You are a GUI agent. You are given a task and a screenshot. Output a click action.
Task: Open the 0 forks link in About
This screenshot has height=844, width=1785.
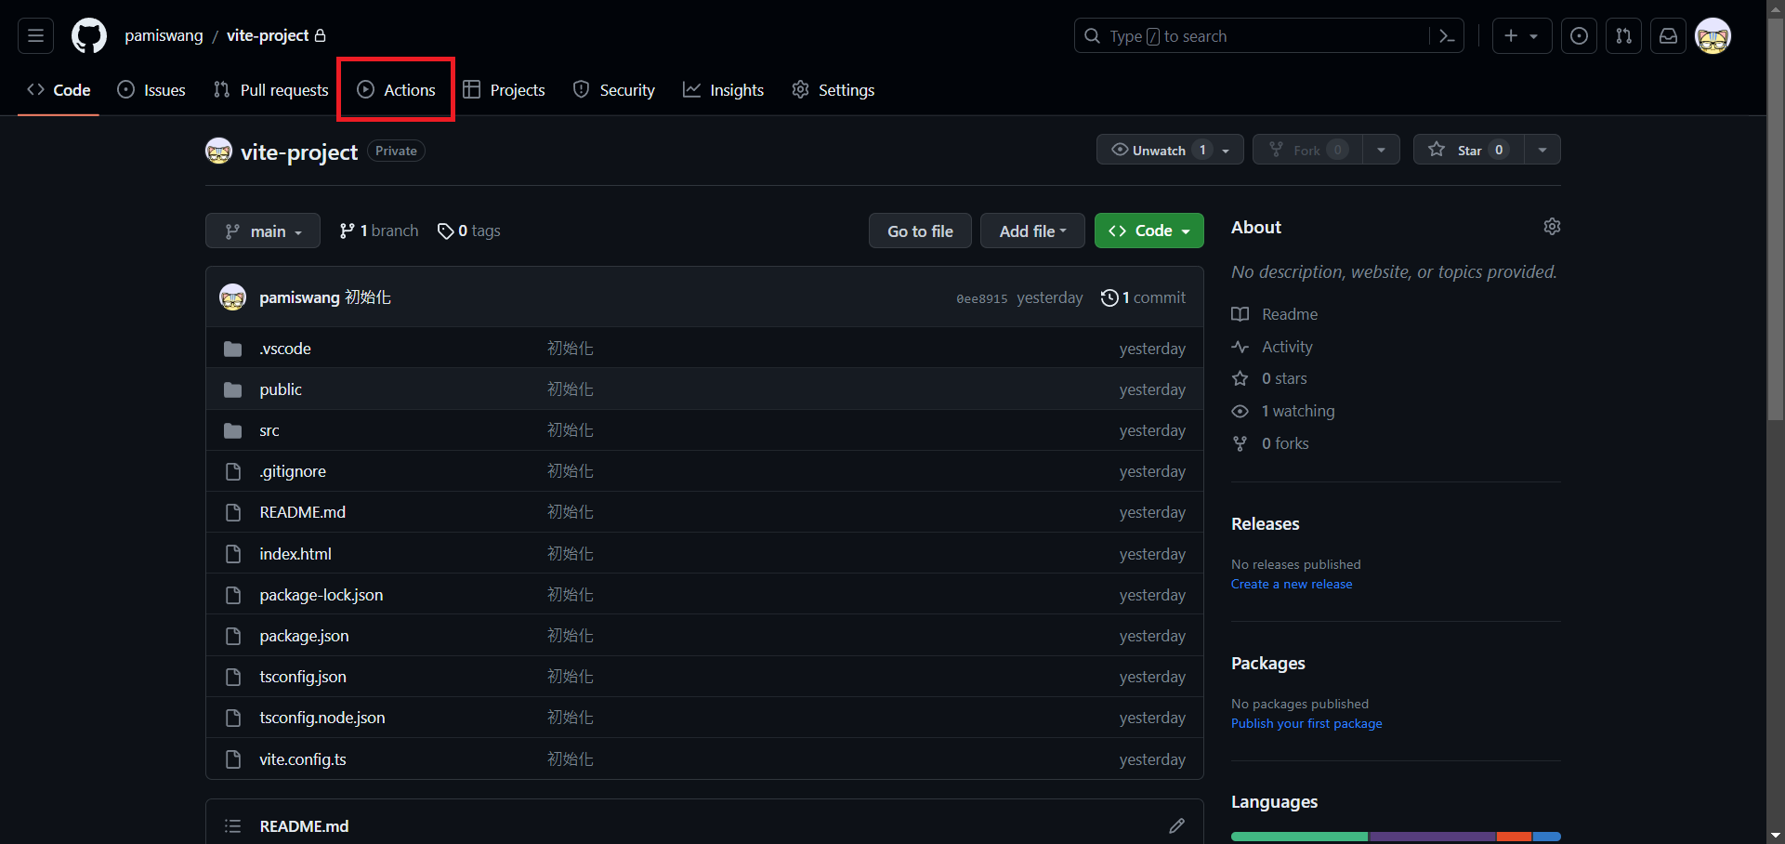coord(1270,443)
